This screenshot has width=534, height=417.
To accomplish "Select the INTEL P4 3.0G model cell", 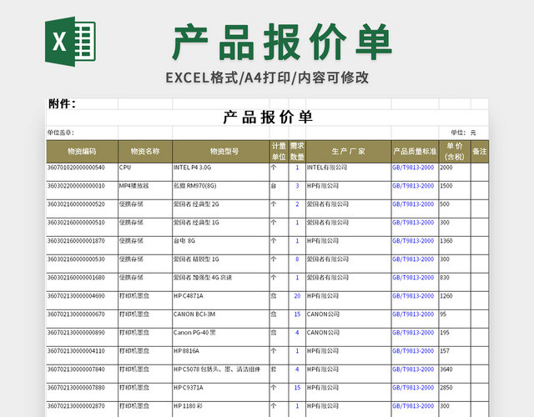I will (220, 172).
